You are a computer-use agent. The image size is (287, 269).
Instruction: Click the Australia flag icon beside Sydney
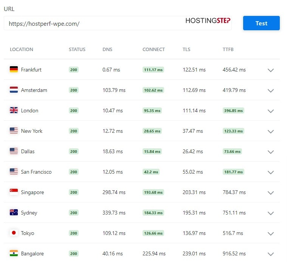14,212
